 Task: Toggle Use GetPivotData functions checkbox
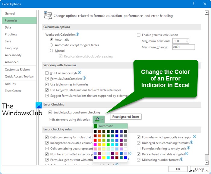47,90
